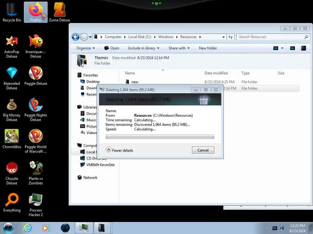313x234 pixels.
Task: Click the Explorer forward navigation button
Action: point(84,37)
